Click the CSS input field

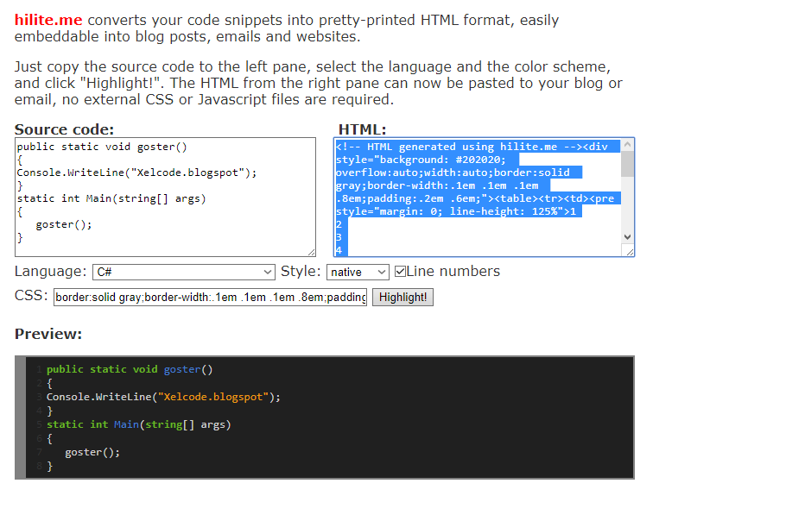[211, 298]
